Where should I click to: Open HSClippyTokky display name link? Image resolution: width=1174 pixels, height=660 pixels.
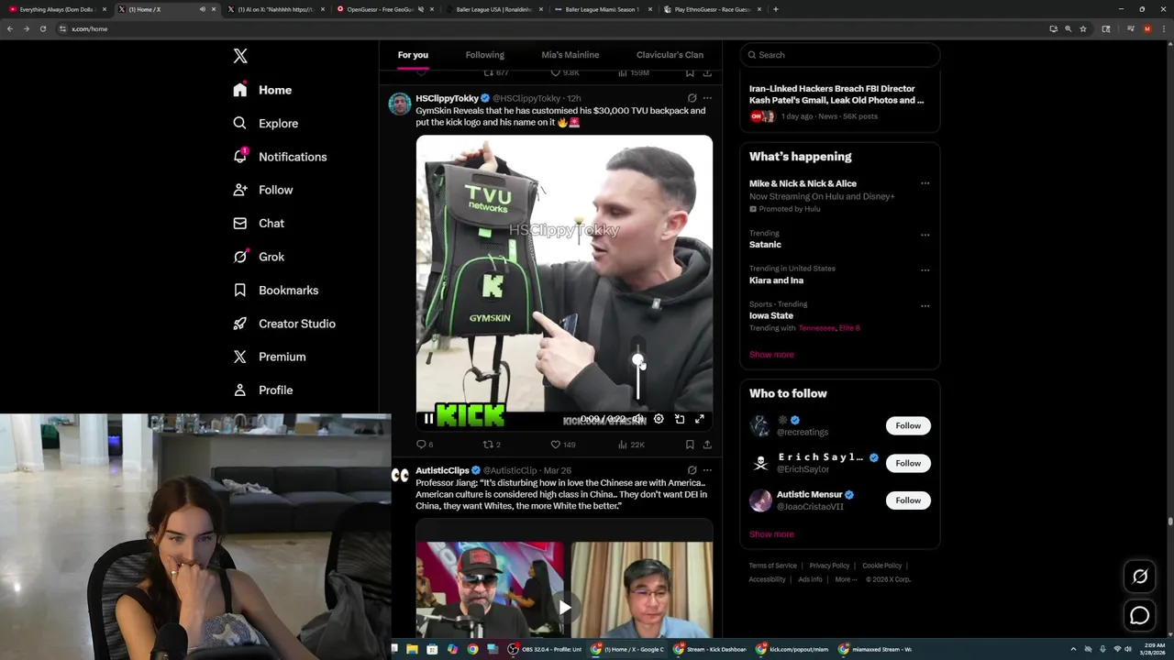tap(447, 98)
